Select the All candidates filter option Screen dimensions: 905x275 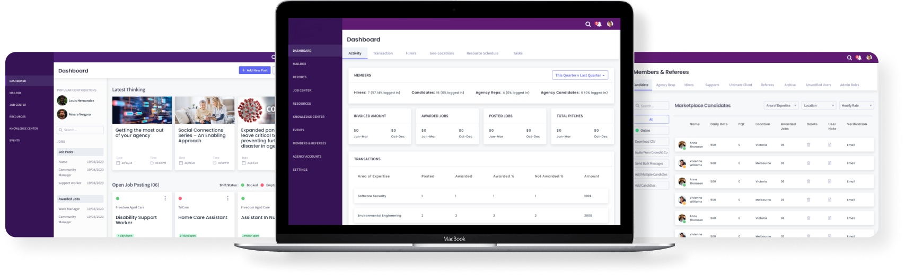pyautogui.click(x=652, y=120)
